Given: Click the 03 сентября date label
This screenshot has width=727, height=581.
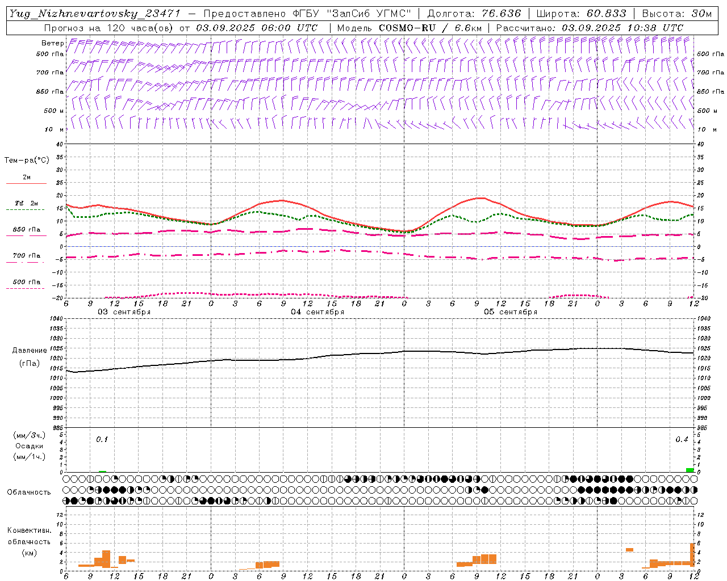Looking at the screenshot, I should click(124, 312).
